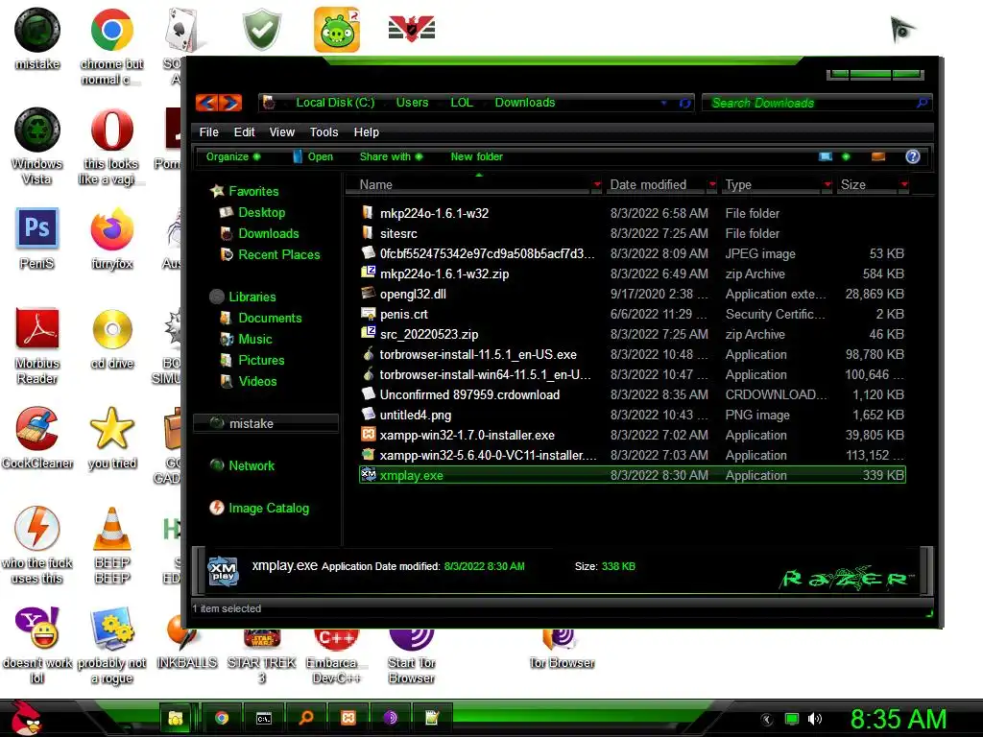Open the View menu
This screenshot has height=737, width=983.
coord(281,132)
